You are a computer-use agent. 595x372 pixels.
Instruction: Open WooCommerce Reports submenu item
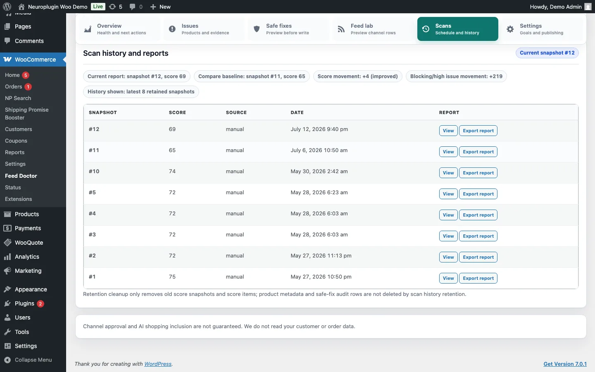click(x=15, y=153)
